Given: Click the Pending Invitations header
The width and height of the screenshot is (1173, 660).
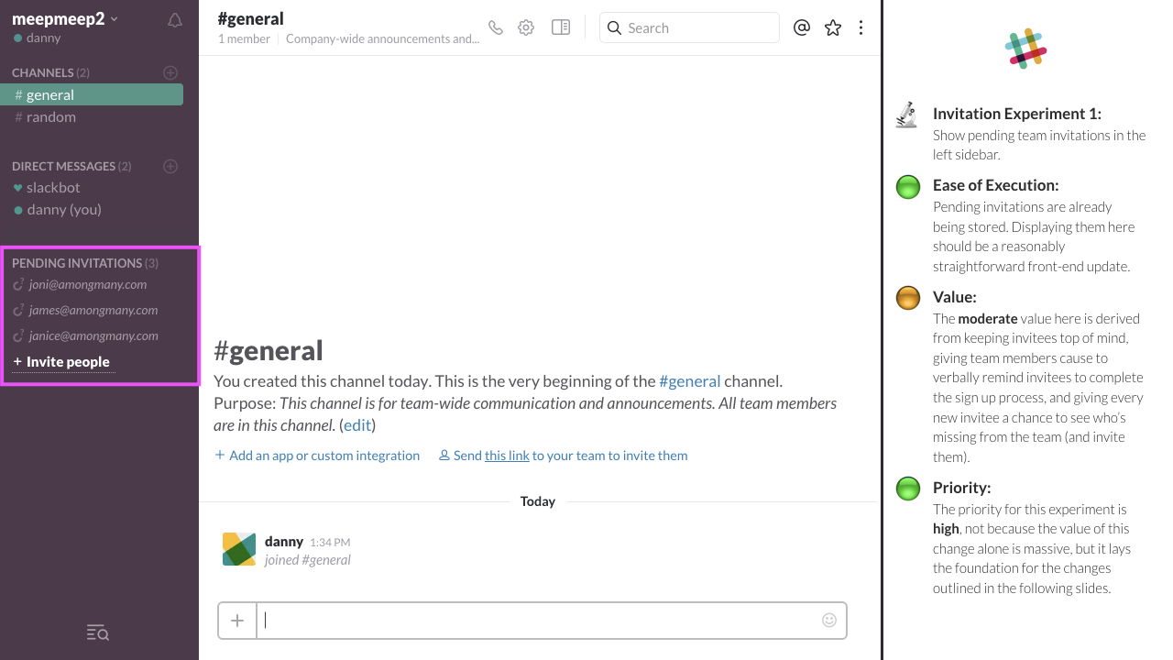Looking at the screenshot, I should pos(85,263).
